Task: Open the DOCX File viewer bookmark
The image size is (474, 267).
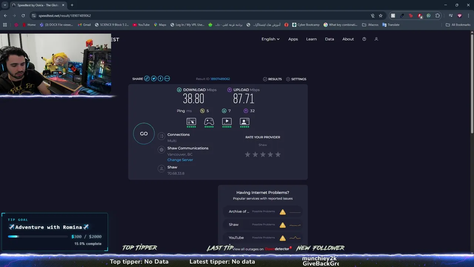Action: coord(56,25)
